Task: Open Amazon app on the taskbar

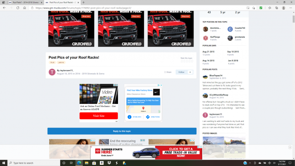Action: (101, 163)
